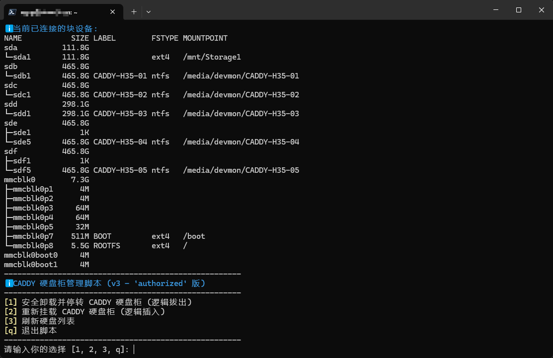Click the PowerShell icon in the tab
This screenshot has height=358, width=553.
point(12,11)
